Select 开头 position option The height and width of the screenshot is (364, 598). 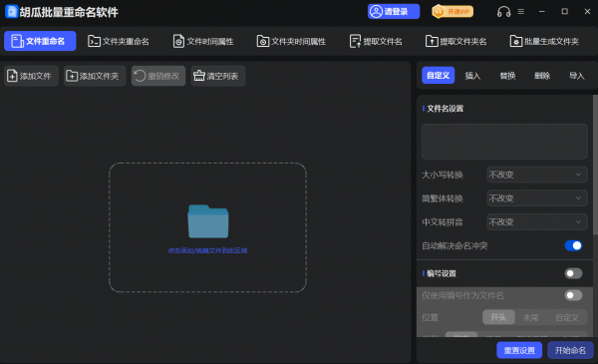[498, 317]
